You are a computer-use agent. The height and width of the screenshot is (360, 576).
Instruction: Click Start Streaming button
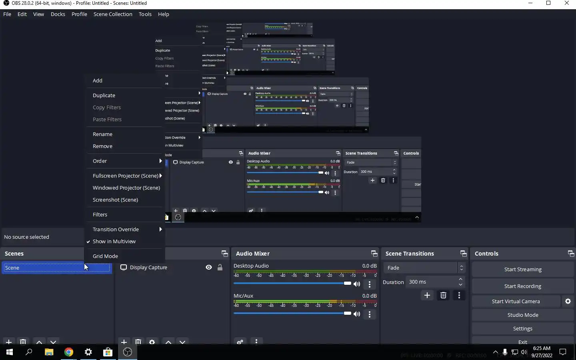[523, 269]
